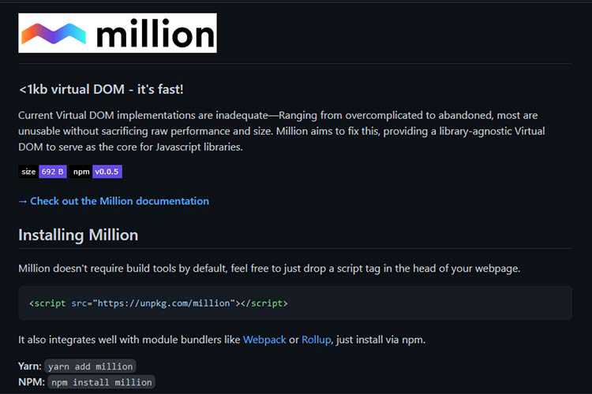592x394 pixels.
Task: Click the purple "692 B" badge value
Action: 53,172
